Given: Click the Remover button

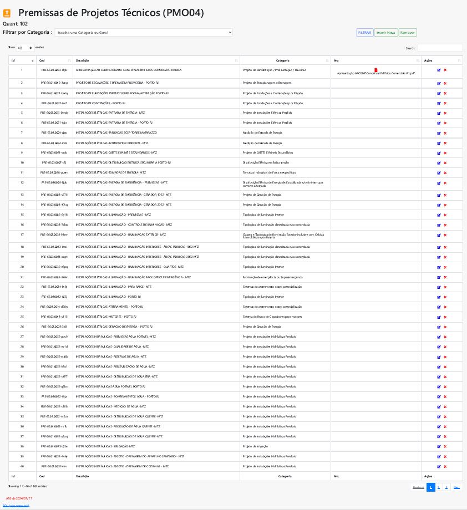Looking at the screenshot, I should coord(408,33).
